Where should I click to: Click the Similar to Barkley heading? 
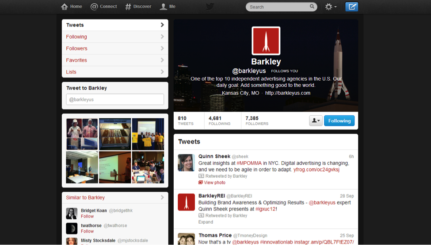coord(85,198)
